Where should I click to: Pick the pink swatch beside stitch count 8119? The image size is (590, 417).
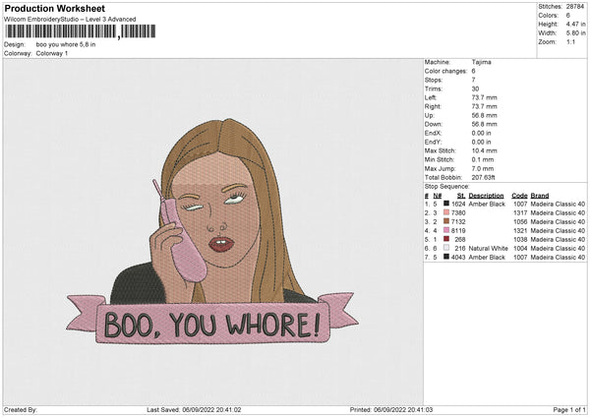tap(446, 230)
